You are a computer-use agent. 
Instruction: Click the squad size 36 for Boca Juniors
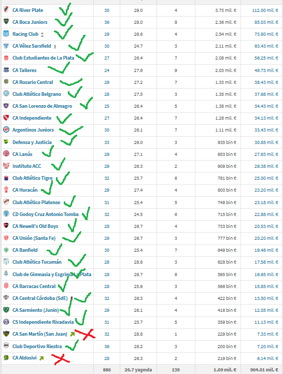click(x=107, y=22)
